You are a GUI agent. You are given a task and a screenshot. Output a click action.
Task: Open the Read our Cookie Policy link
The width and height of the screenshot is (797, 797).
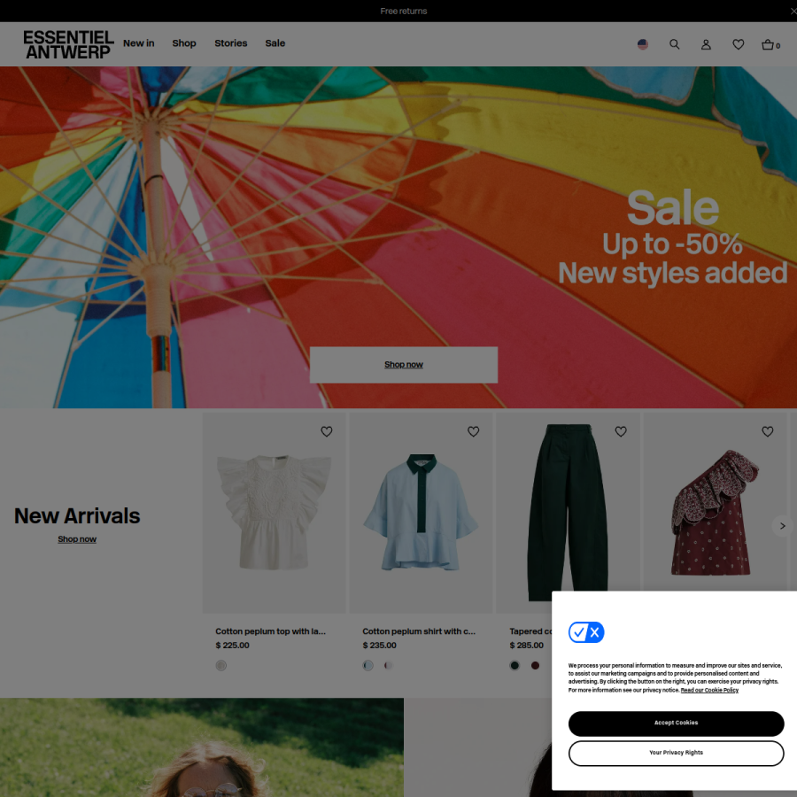[x=709, y=690]
